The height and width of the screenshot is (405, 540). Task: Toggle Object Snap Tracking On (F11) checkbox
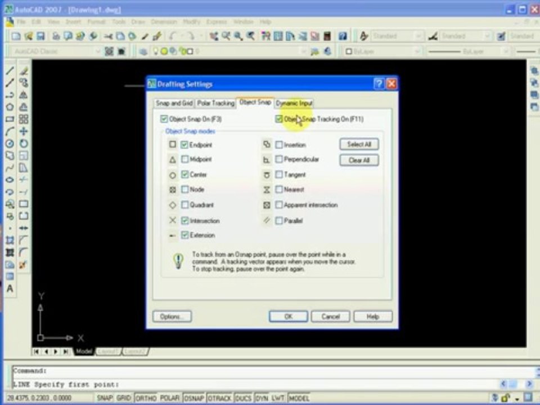coord(278,119)
